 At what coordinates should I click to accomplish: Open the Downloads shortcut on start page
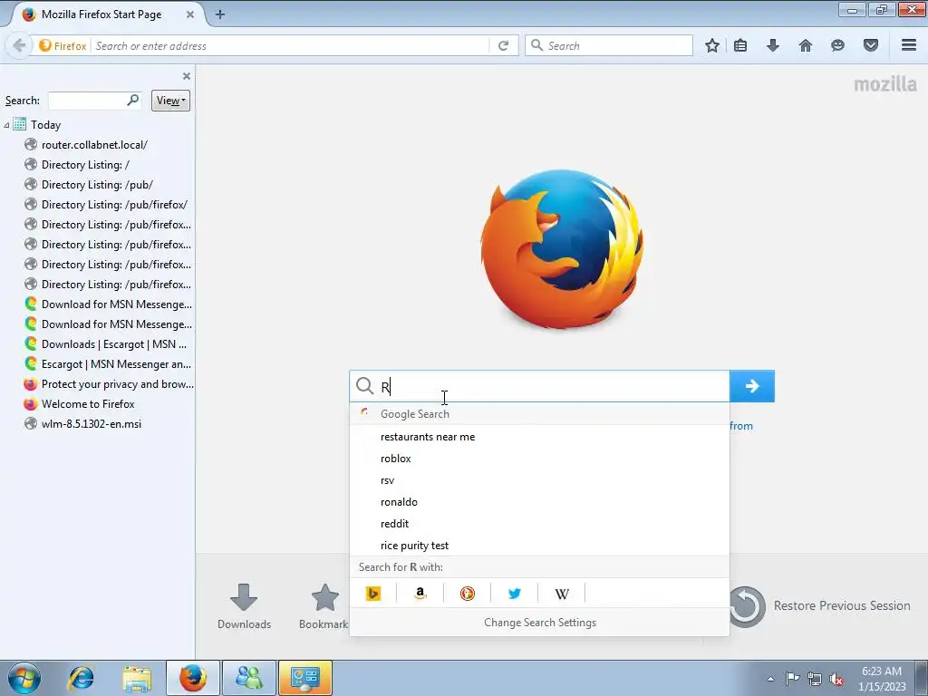[244, 606]
